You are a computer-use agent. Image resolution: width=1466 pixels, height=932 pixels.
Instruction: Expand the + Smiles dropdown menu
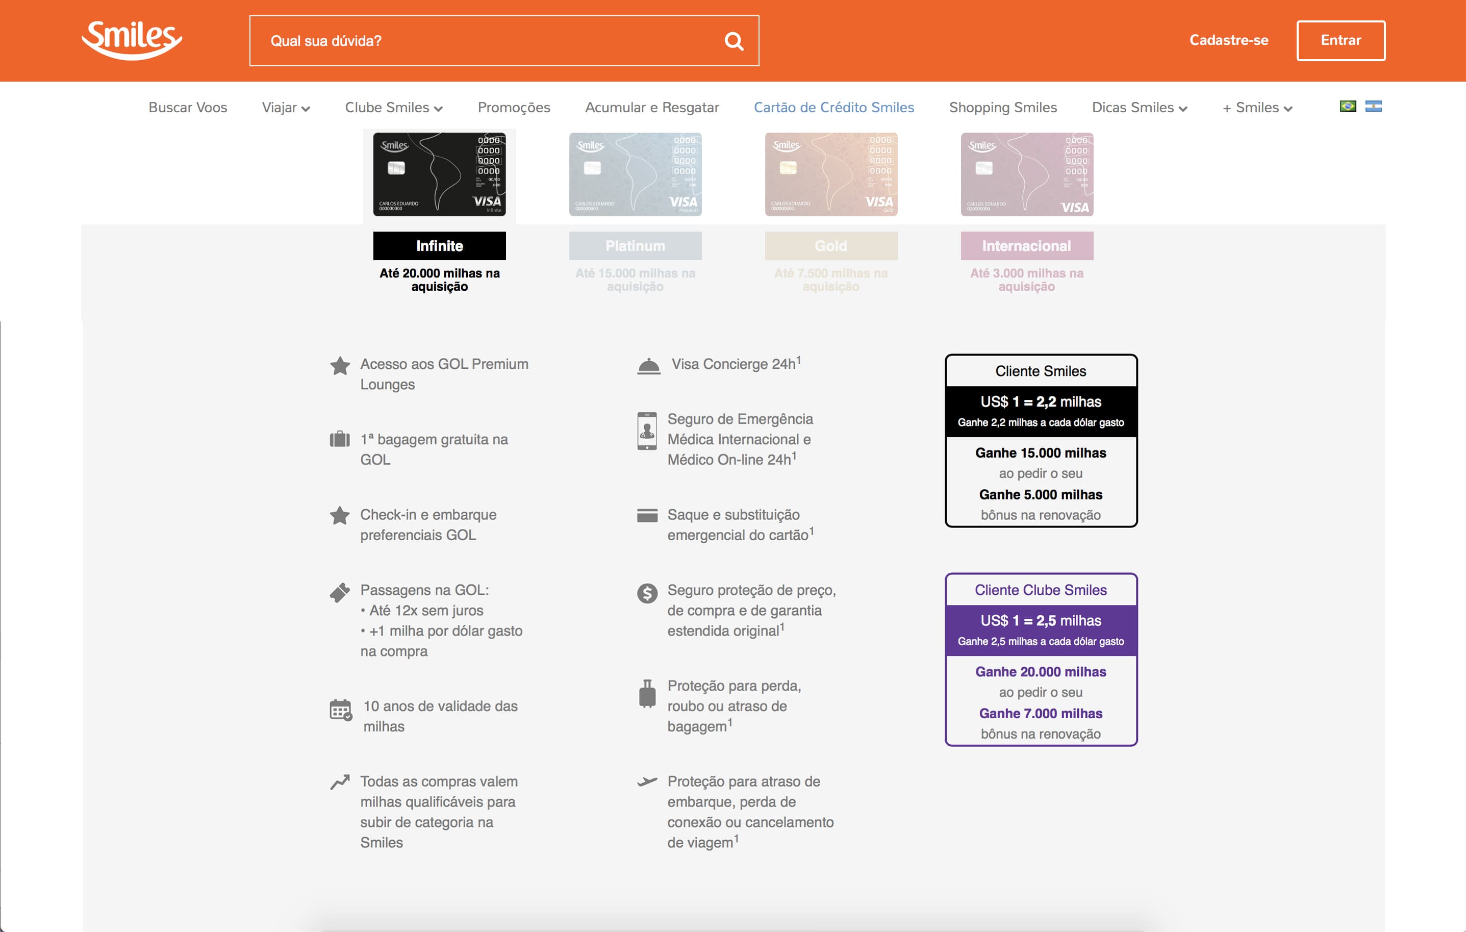1257,108
